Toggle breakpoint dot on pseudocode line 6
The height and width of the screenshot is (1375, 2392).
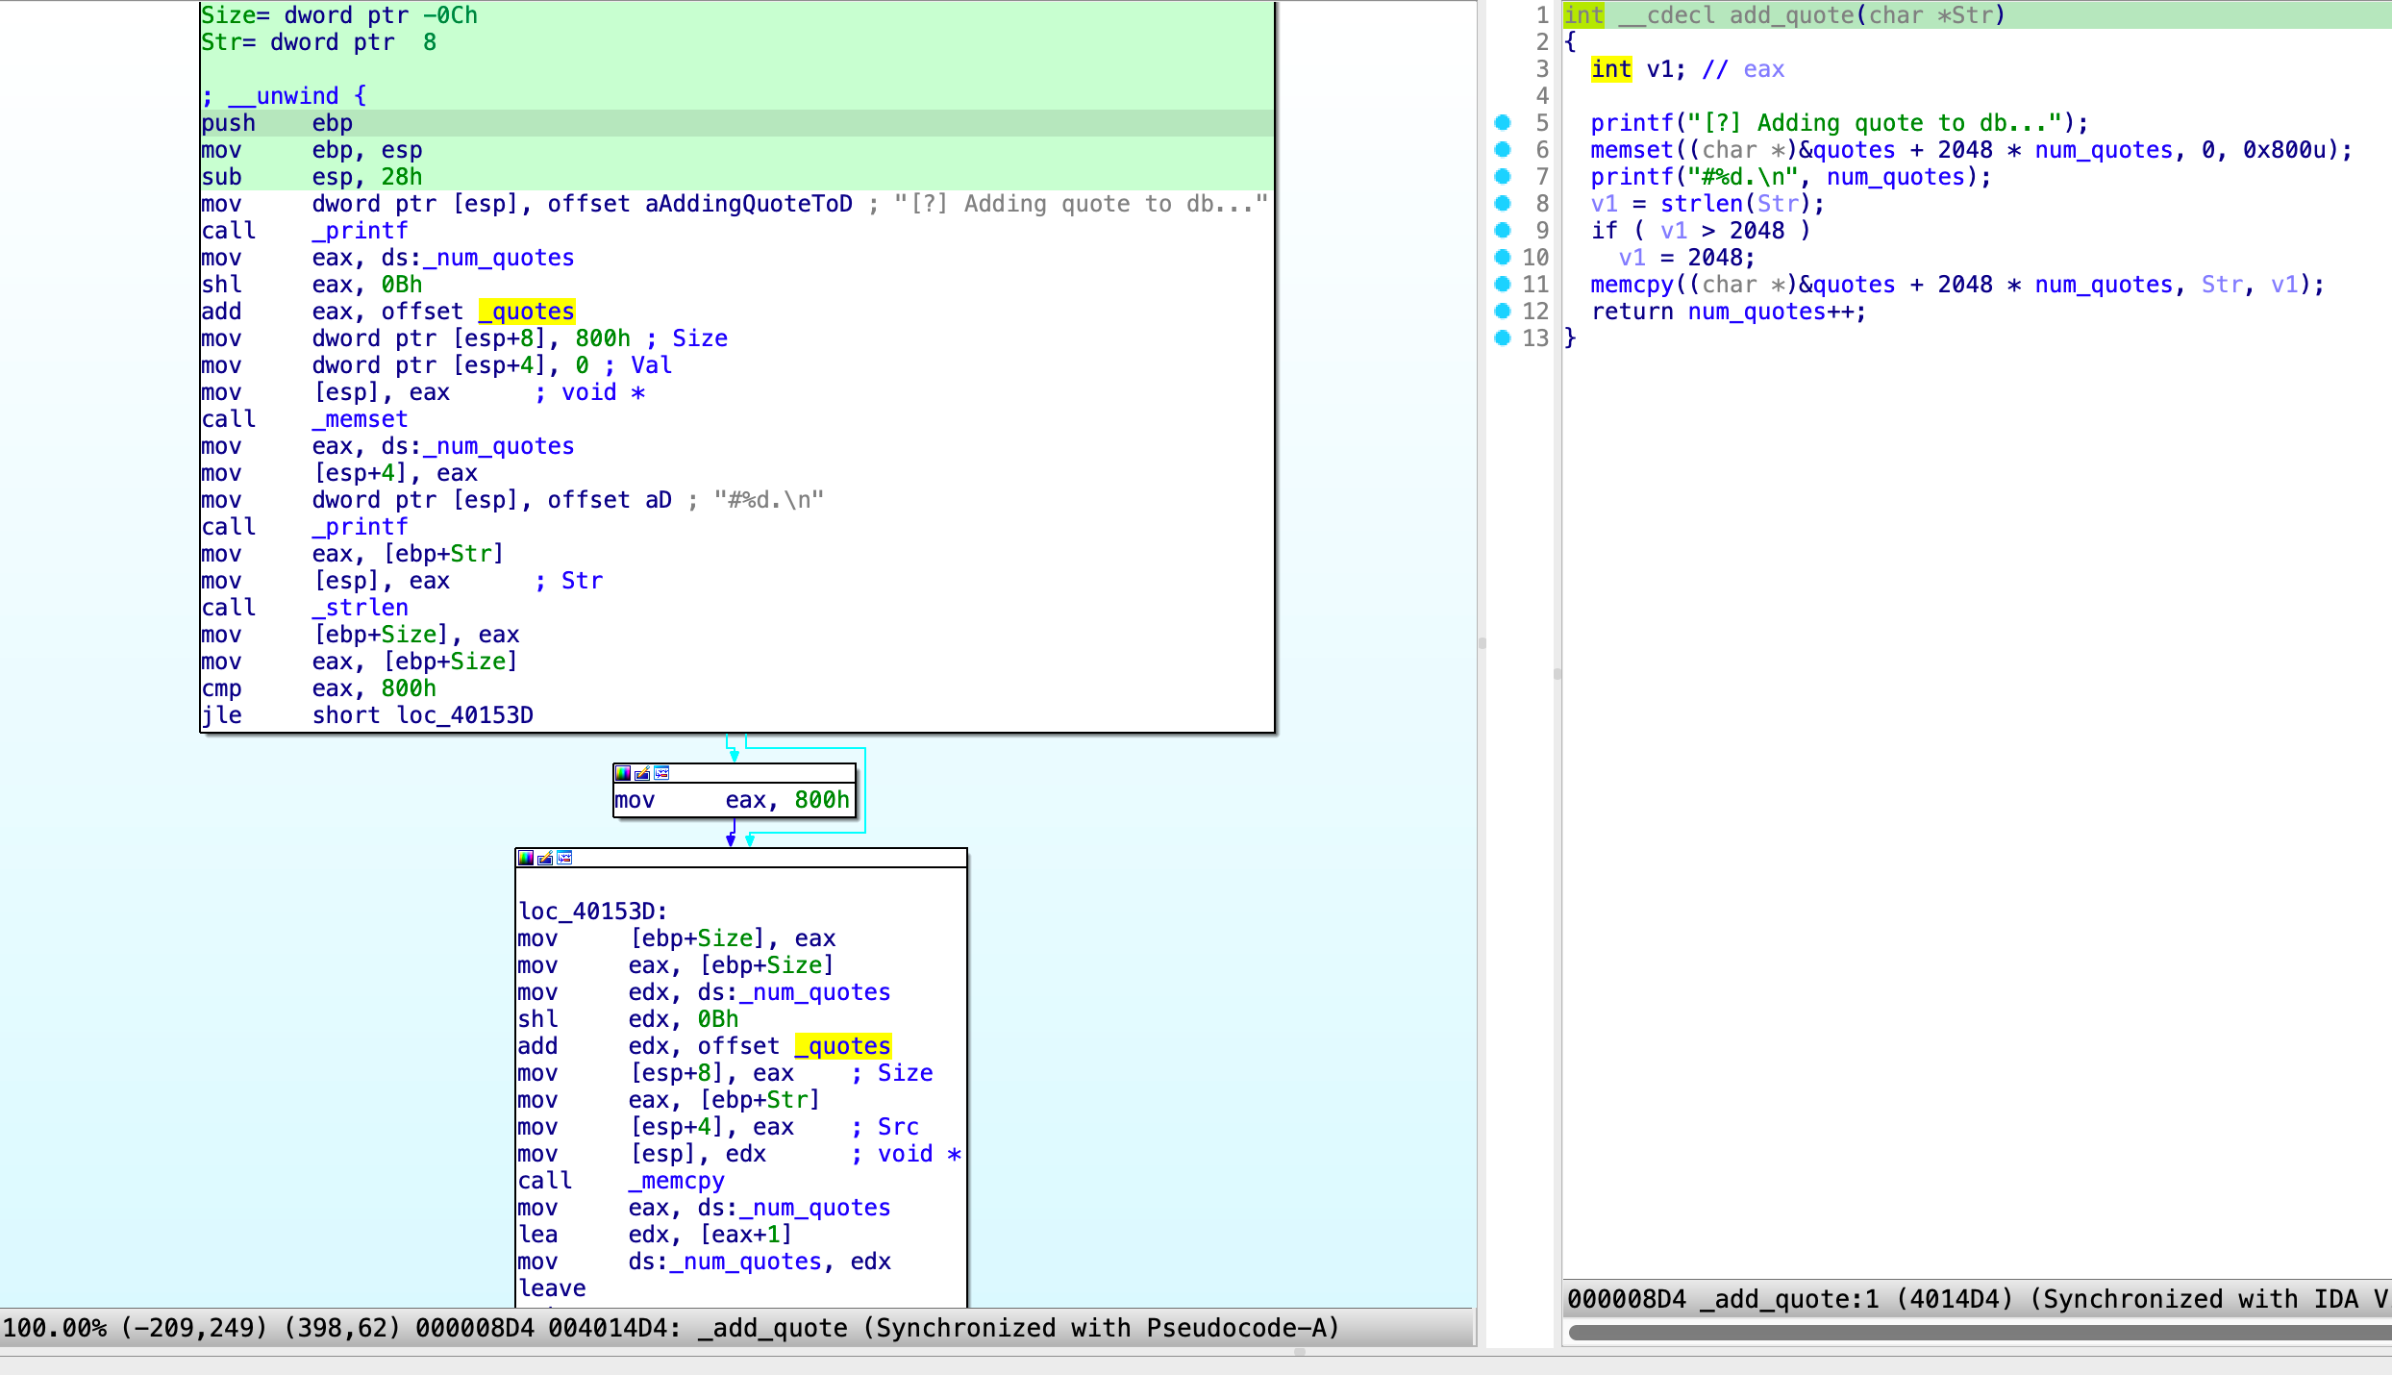coord(1503,150)
